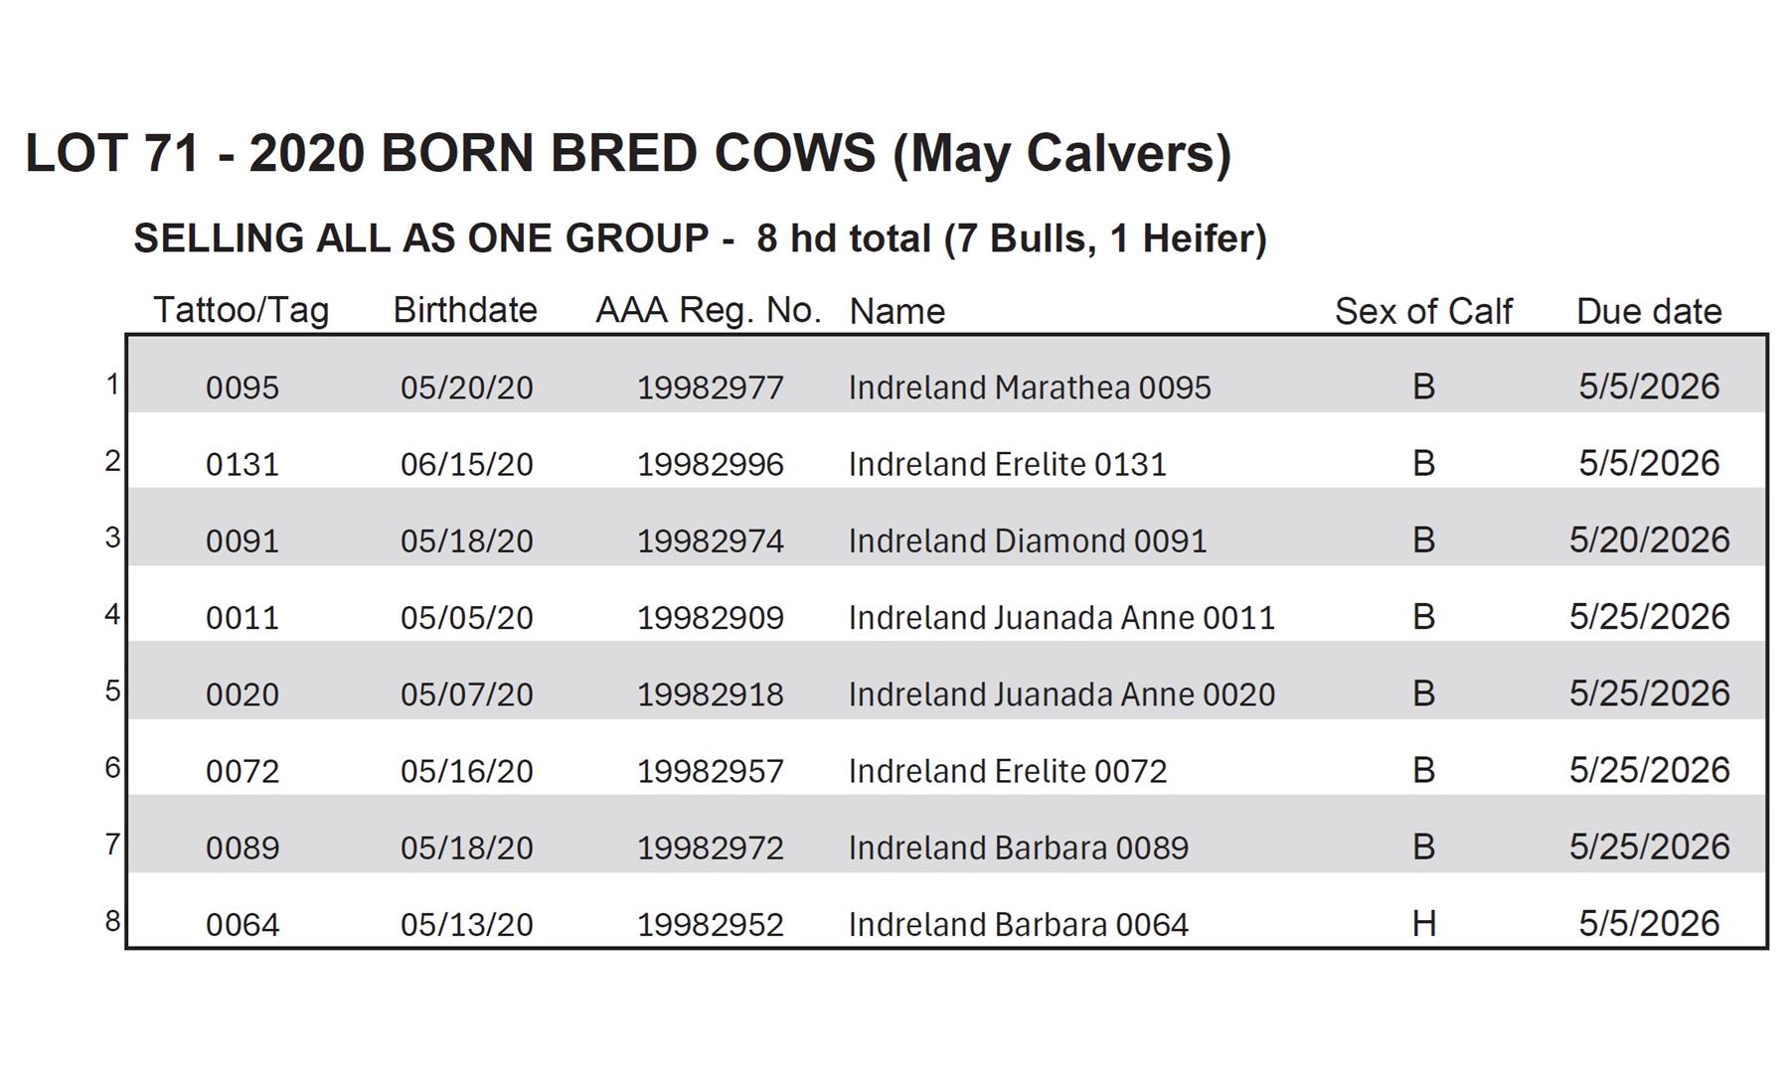Click the LOT 71 heading title

click(x=628, y=154)
